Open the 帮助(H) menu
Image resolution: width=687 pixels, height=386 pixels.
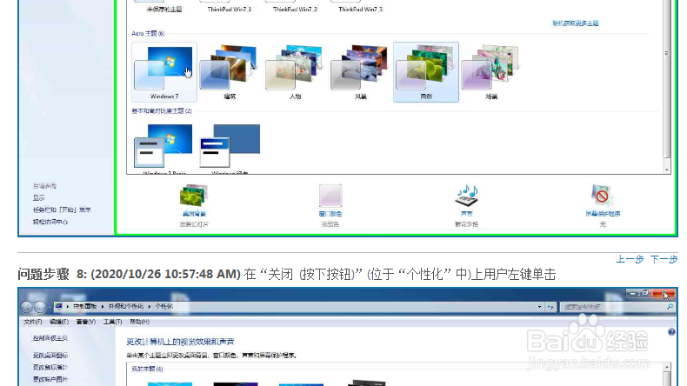click(140, 322)
